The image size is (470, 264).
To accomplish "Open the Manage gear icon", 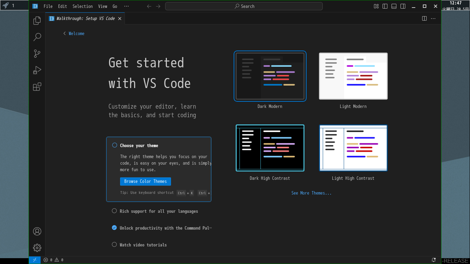I will (x=37, y=247).
